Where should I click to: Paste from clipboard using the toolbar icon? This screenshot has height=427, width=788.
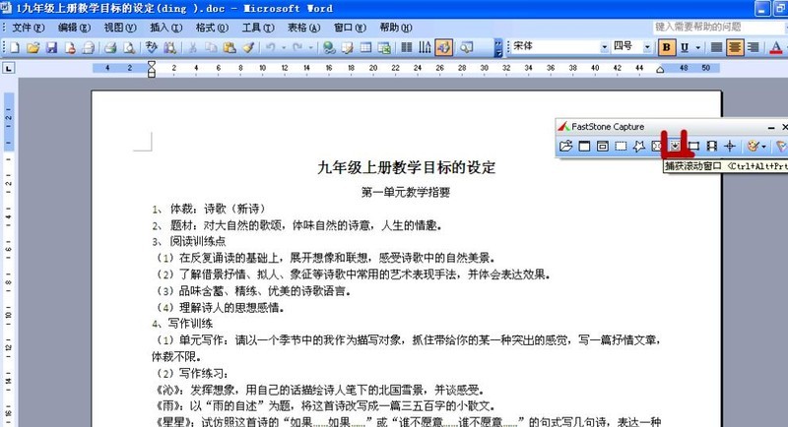click(230, 47)
